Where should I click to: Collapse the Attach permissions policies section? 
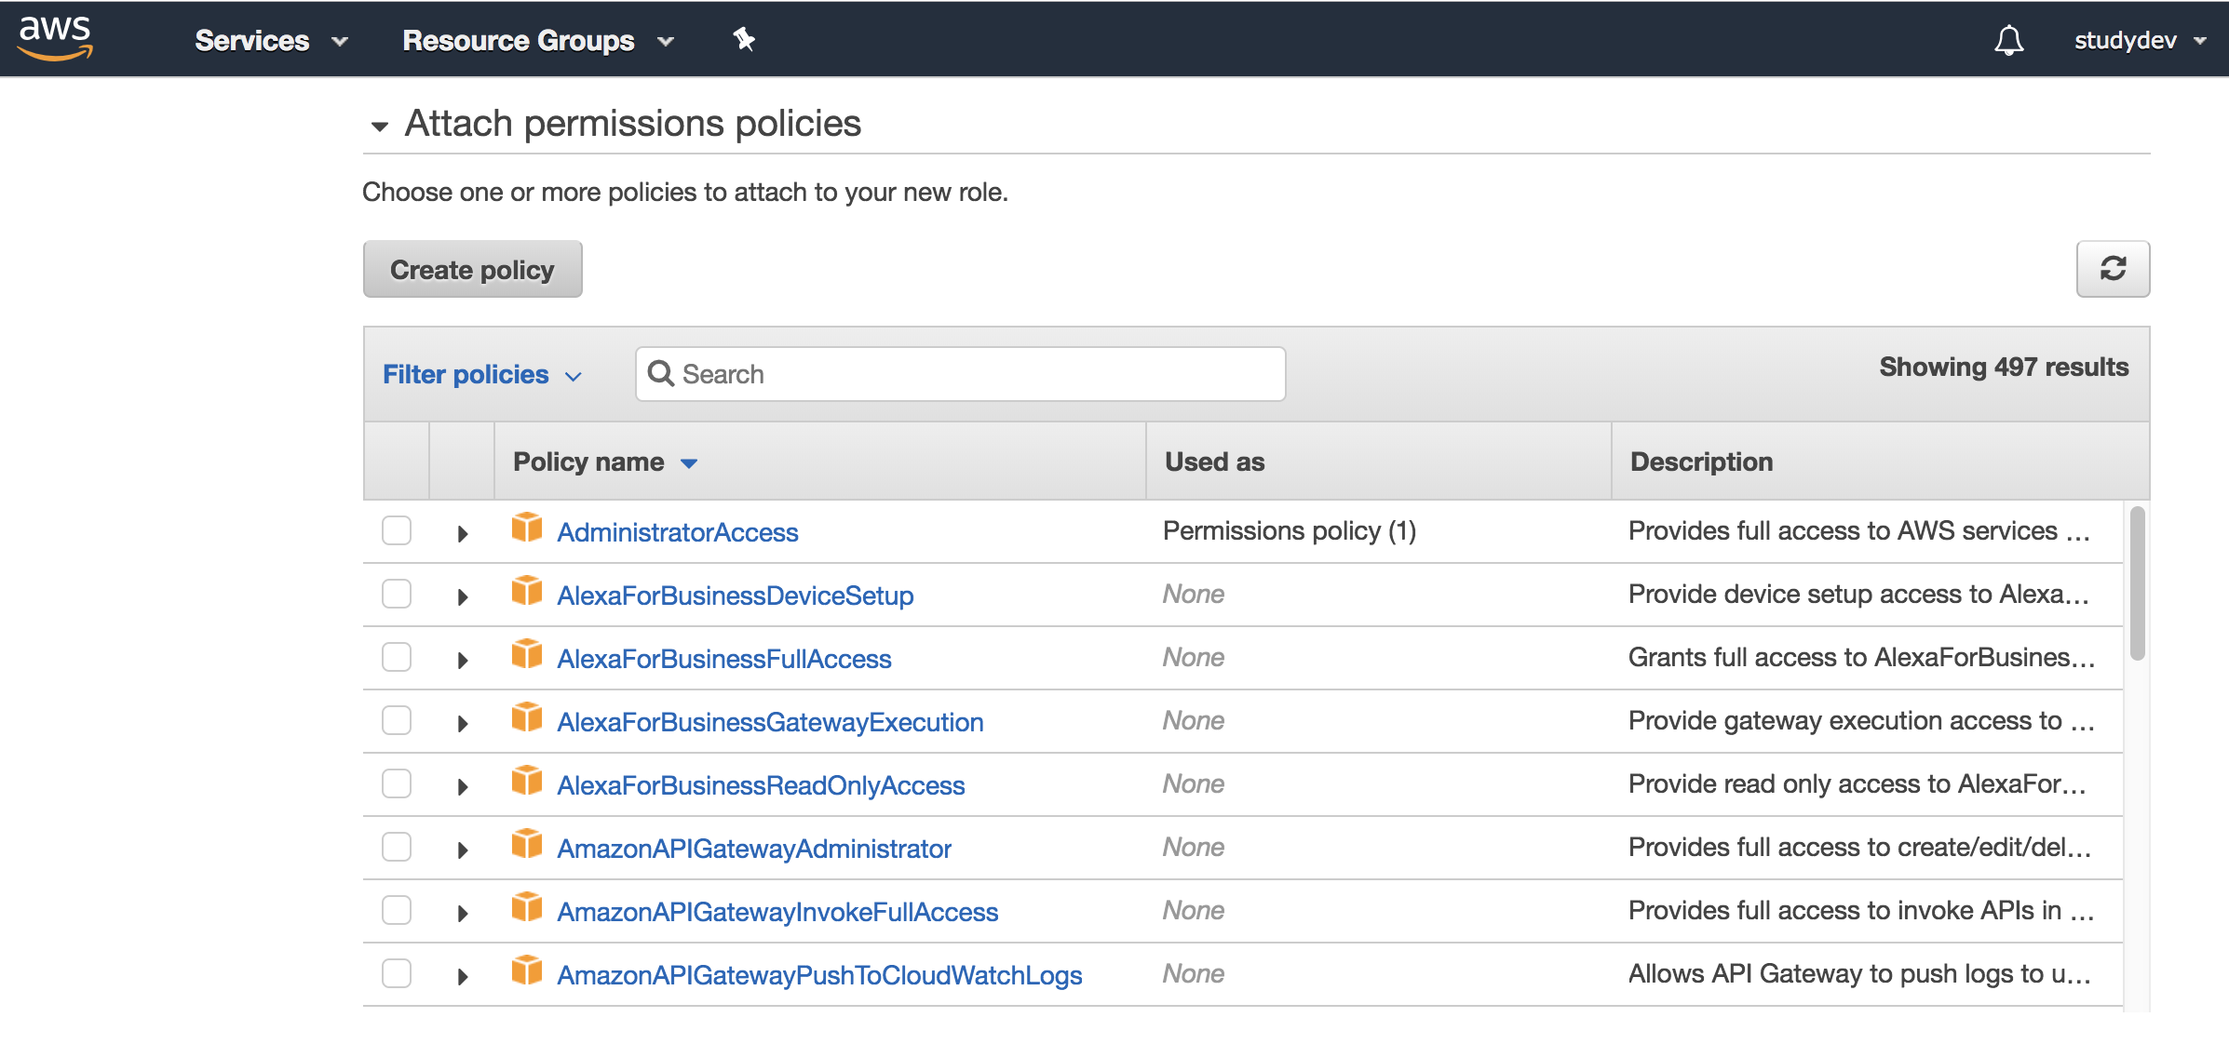[379, 126]
